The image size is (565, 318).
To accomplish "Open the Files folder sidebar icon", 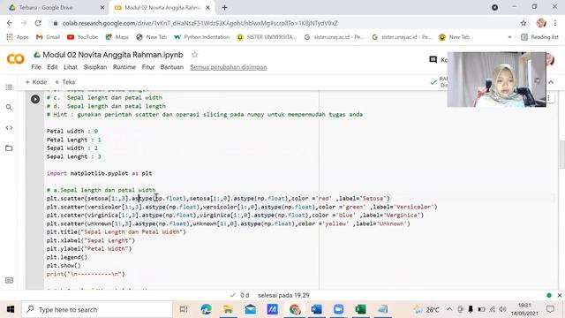I will (x=9, y=148).
